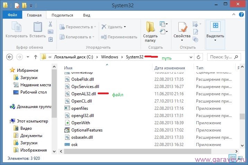Collapse the ribbon with the chevron

[x=234, y=14]
